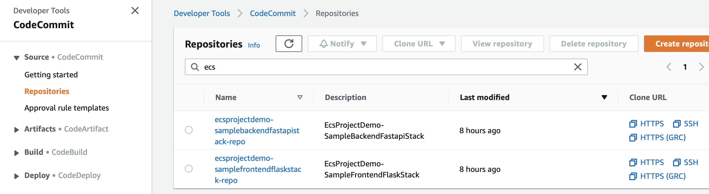
Task: Open the Notify dropdown
Action: (342, 44)
